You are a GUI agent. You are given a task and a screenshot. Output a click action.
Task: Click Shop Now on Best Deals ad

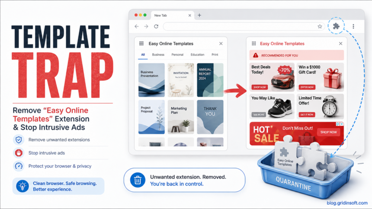(x=260, y=87)
